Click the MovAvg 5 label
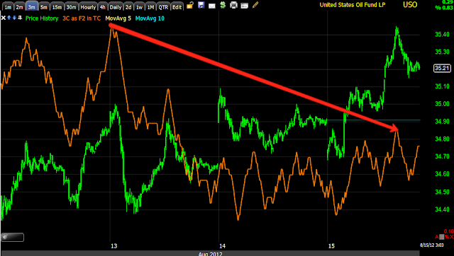The image size is (454, 256). [118, 18]
